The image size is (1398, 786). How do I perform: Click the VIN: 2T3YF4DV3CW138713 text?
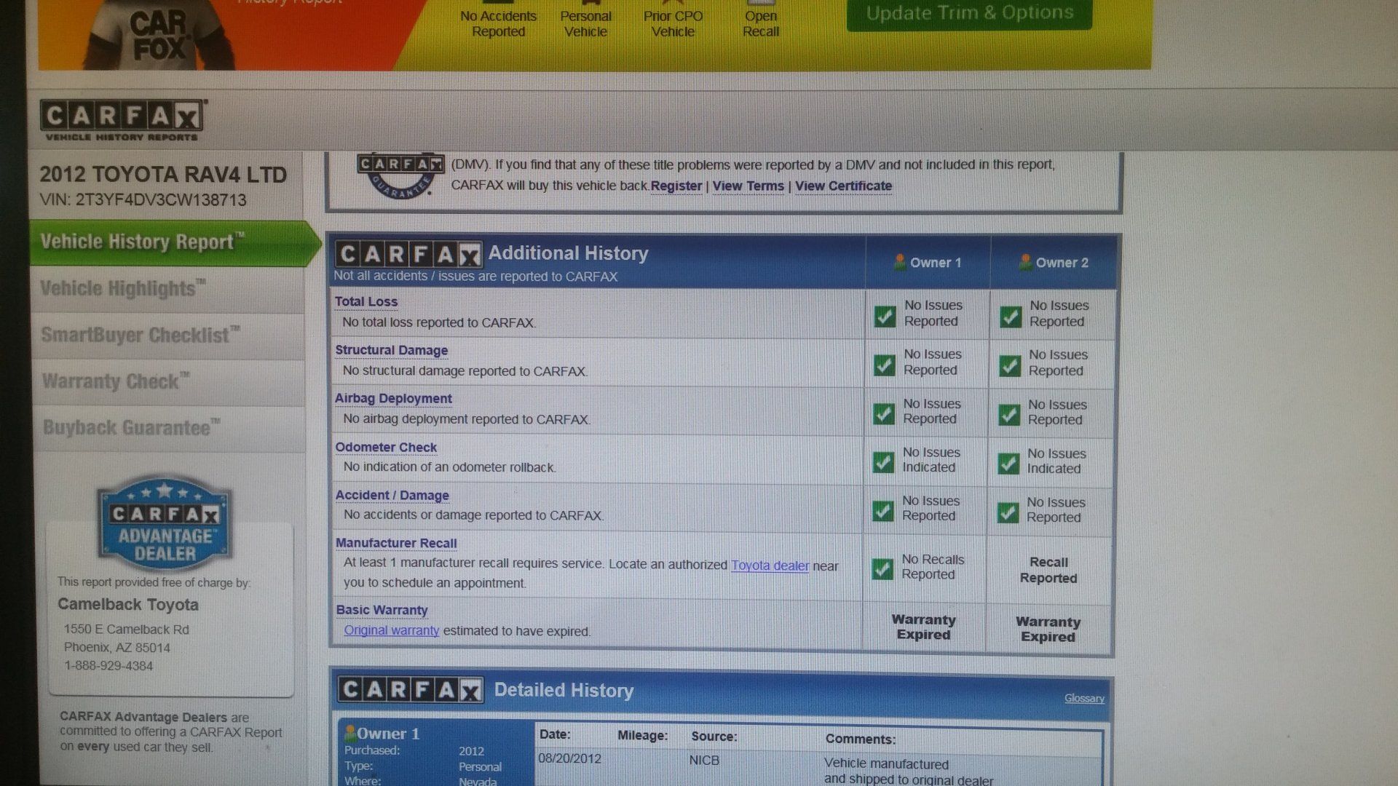[143, 200]
